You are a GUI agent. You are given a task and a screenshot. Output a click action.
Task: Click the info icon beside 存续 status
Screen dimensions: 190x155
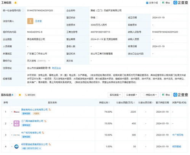(x=97, y=18)
